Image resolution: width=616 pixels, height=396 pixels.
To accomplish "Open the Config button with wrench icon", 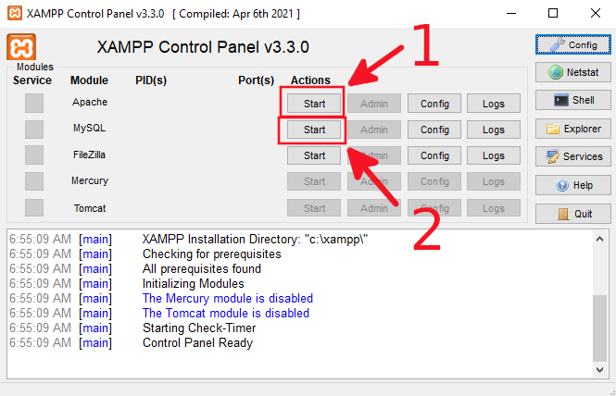I will pyautogui.click(x=572, y=44).
